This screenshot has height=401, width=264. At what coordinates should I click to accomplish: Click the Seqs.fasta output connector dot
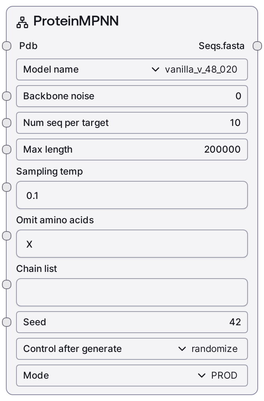pyautogui.click(x=257, y=46)
